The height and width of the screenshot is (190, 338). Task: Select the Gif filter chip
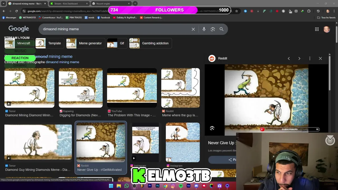tap(117, 43)
